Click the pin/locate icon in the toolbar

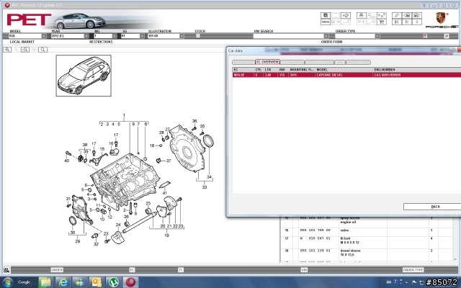click(397, 15)
